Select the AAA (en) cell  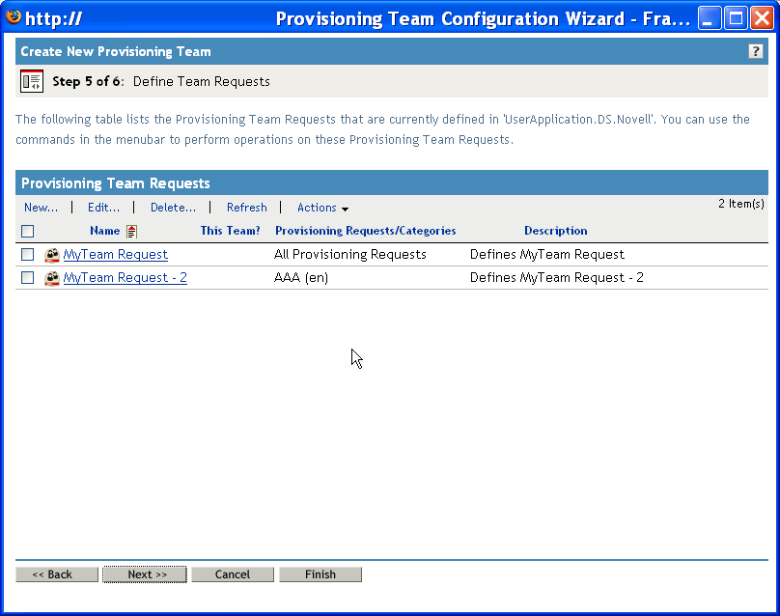tap(301, 277)
